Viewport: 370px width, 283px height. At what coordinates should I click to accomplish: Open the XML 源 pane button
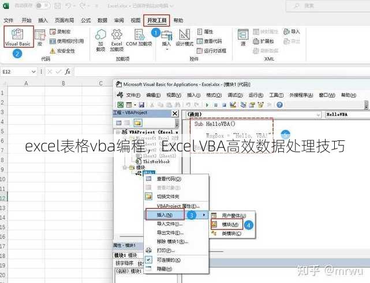tap(243, 38)
